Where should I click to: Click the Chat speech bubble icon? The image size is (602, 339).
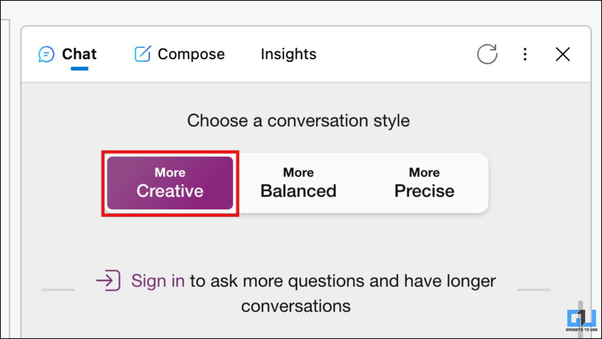[x=46, y=54]
